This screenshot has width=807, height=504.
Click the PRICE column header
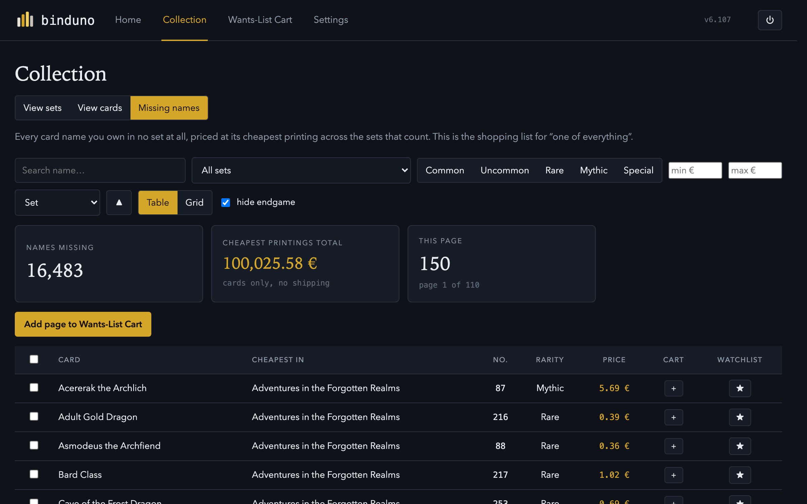pos(614,360)
